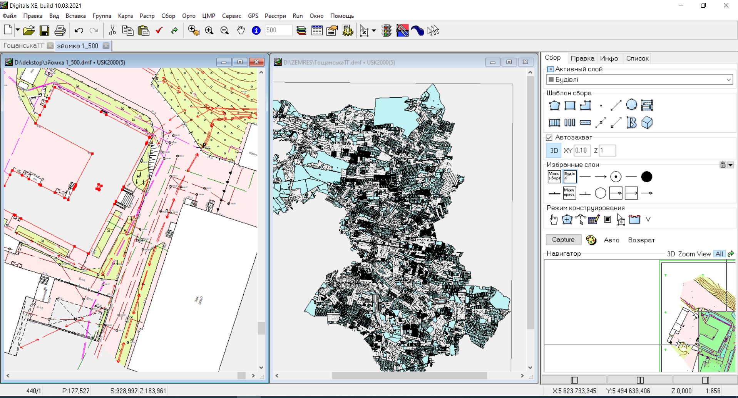
Task: Toggle the 3D snap button
Action: pyautogui.click(x=553, y=150)
